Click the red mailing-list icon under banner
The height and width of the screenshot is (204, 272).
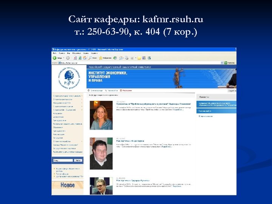[x=121, y=91]
